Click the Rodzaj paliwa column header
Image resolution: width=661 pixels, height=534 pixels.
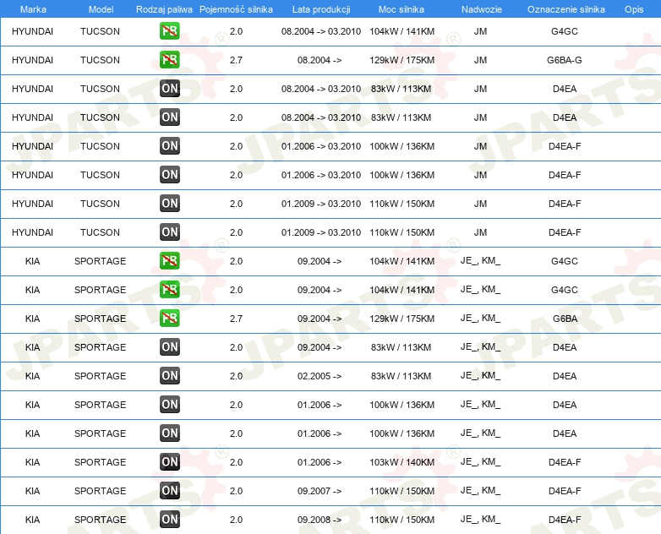164,9
